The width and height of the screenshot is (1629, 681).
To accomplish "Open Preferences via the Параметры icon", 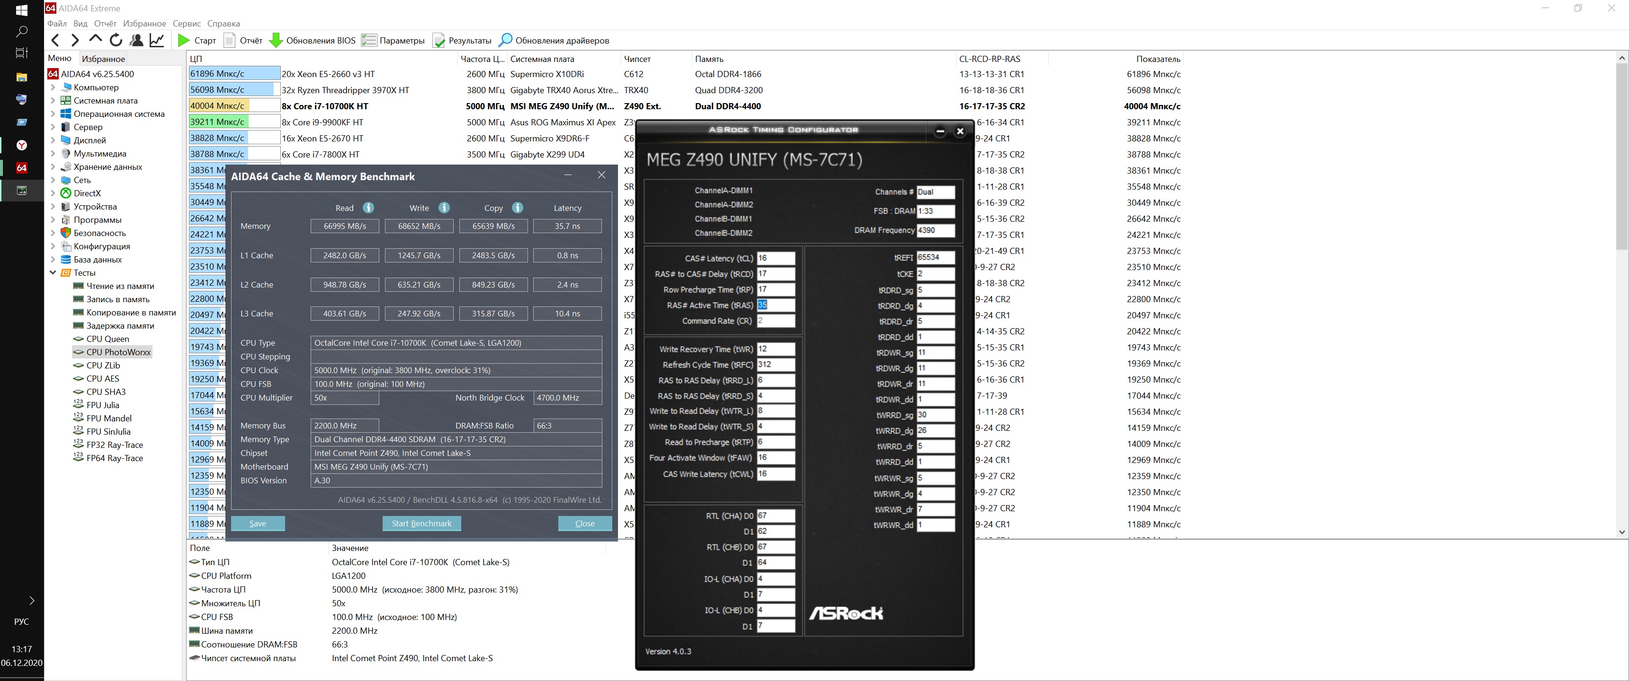I will click(x=369, y=40).
